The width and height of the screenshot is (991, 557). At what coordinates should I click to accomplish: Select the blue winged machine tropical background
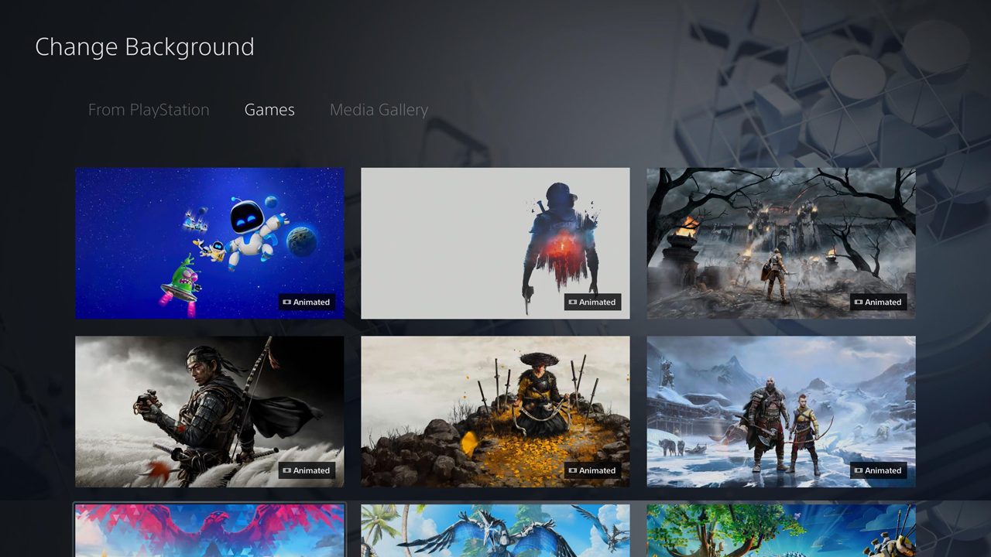tap(495, 531)
